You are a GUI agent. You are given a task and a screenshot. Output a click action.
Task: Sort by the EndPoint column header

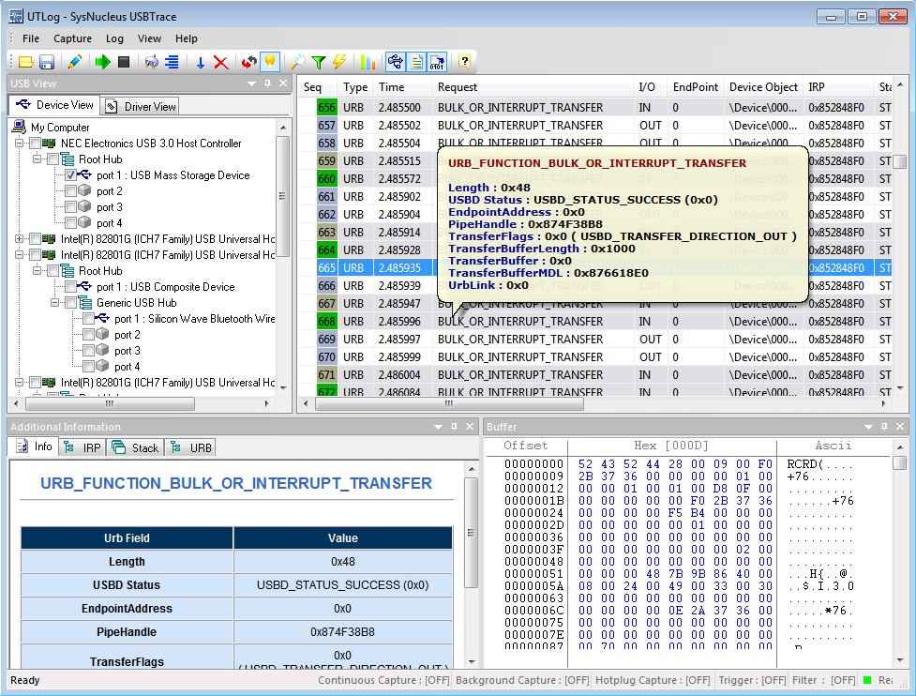point(695,87)
